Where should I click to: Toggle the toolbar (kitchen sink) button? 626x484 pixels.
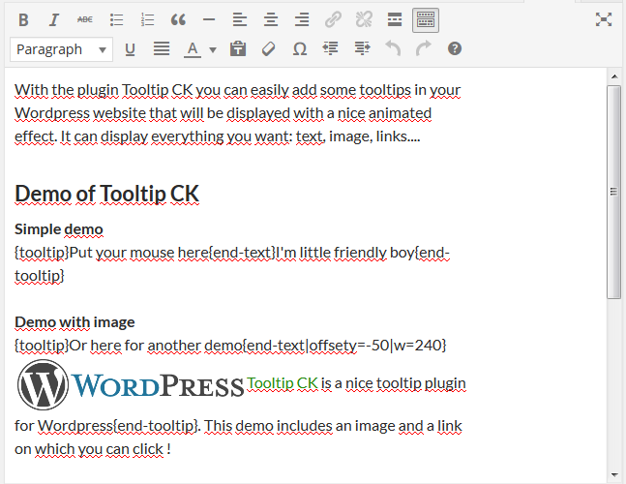(426, 20)
